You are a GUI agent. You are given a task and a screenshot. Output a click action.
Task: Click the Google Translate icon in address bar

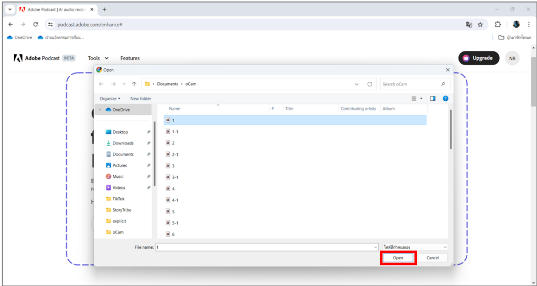coord(469,24)
